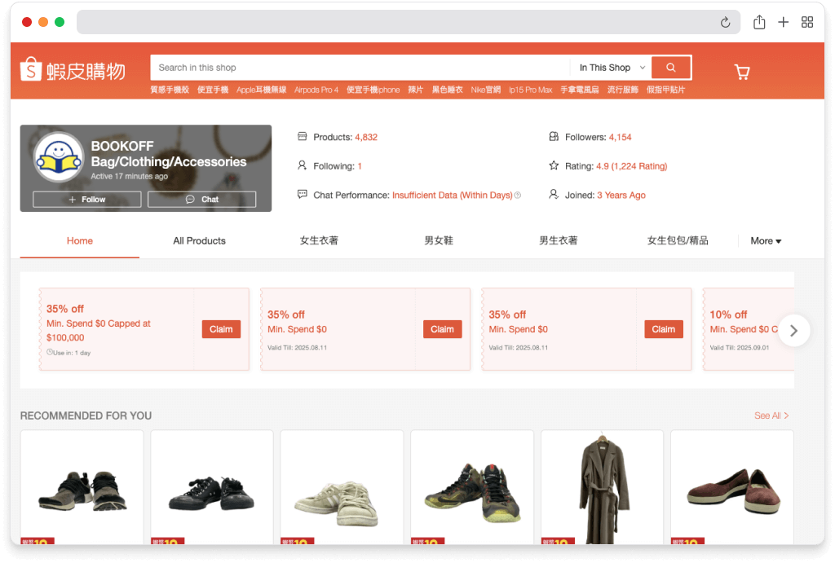Show the tab overview grid icon

(807, 23)
